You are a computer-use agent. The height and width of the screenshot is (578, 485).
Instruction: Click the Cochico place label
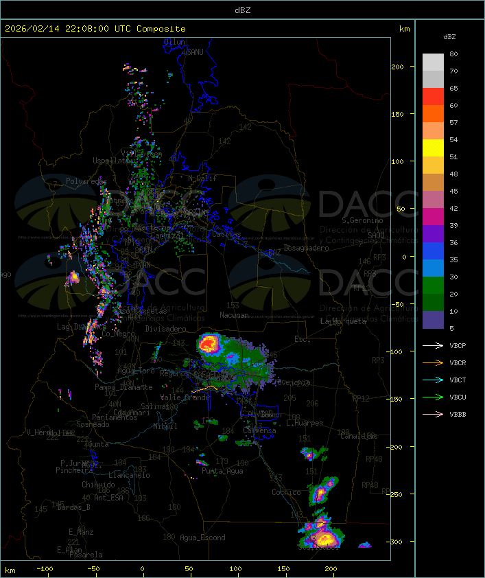coord(286,492)
